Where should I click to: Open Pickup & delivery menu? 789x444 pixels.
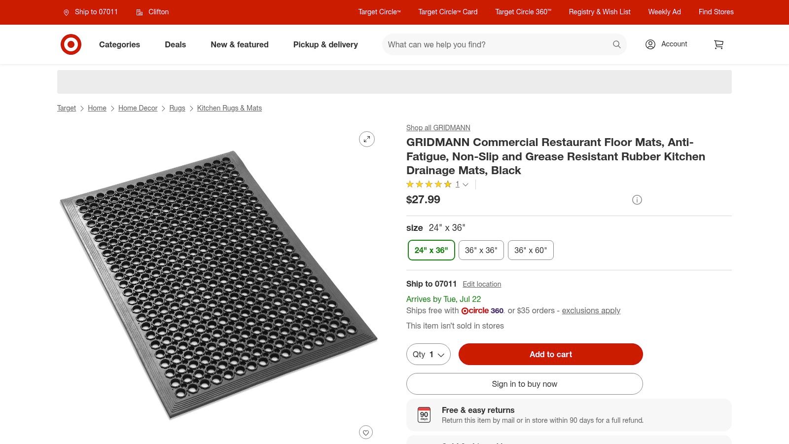point(325,44)
